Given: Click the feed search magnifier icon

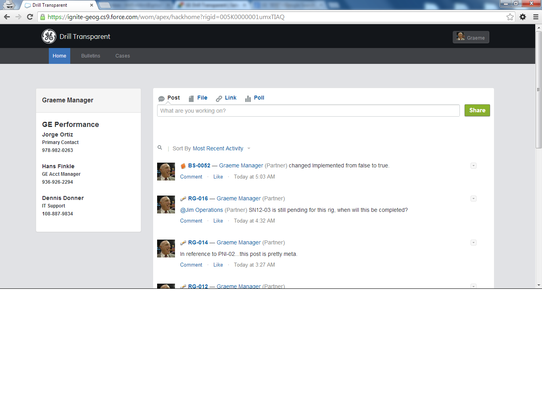Looking at the screenshot, I should (x=160, y=148).
